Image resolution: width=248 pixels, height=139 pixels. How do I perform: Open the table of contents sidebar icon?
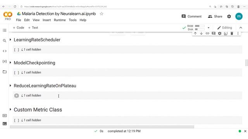[5, 30]
